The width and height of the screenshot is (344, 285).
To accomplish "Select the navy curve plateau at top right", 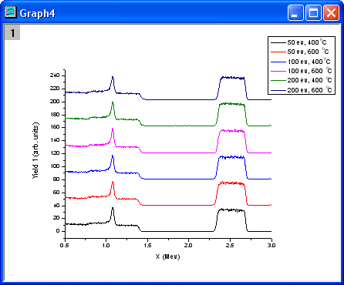I will point(233,78).
